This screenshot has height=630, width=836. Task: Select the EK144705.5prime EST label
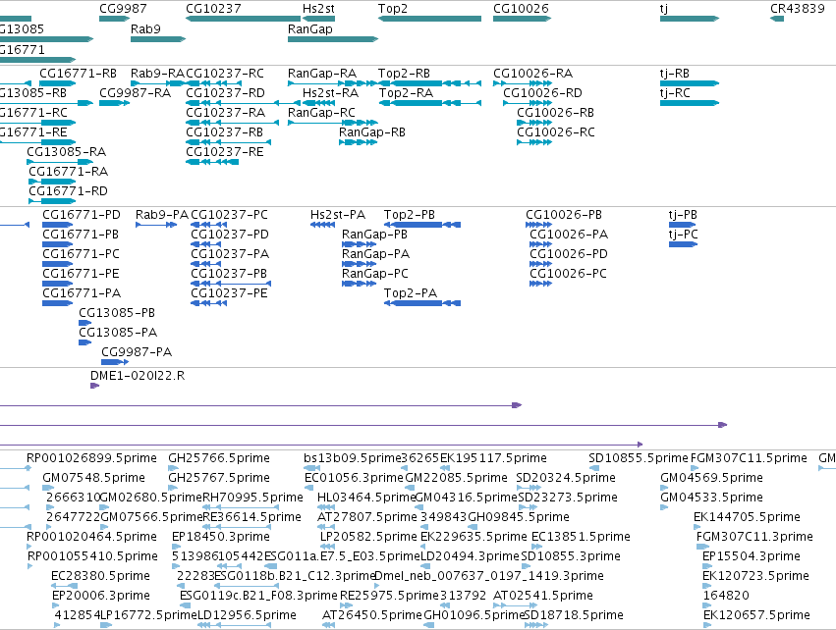coord(747,516)
